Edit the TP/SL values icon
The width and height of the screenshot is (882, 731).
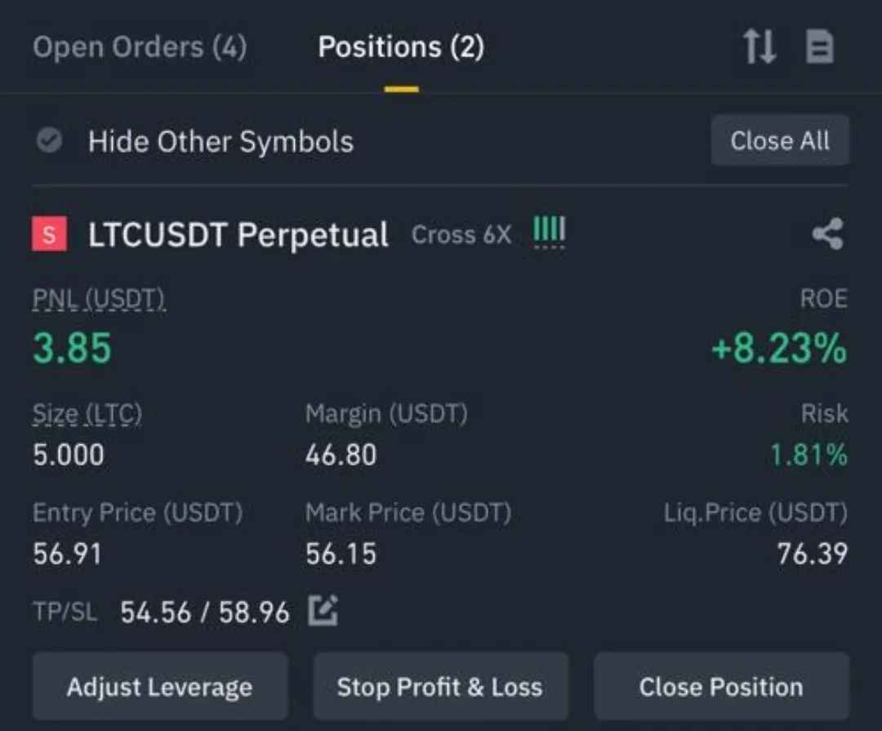click(x=323, y=611)
